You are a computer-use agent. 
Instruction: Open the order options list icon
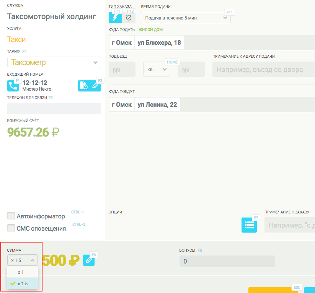[249, 225]
